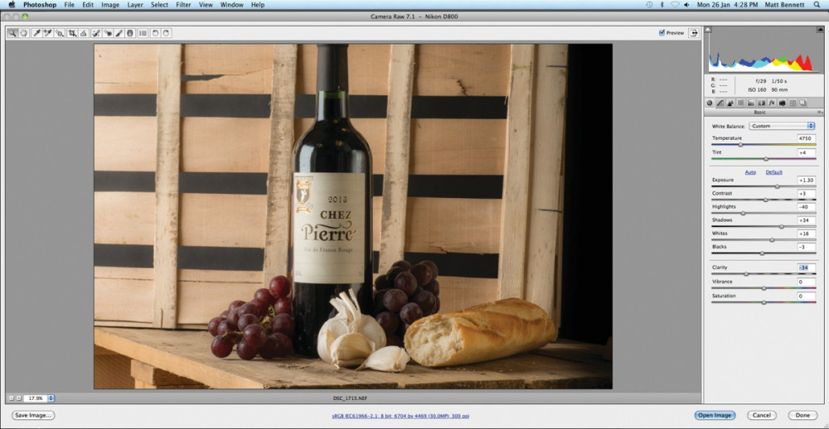Select the White Balance eyedropper tool

pos(37,33)
